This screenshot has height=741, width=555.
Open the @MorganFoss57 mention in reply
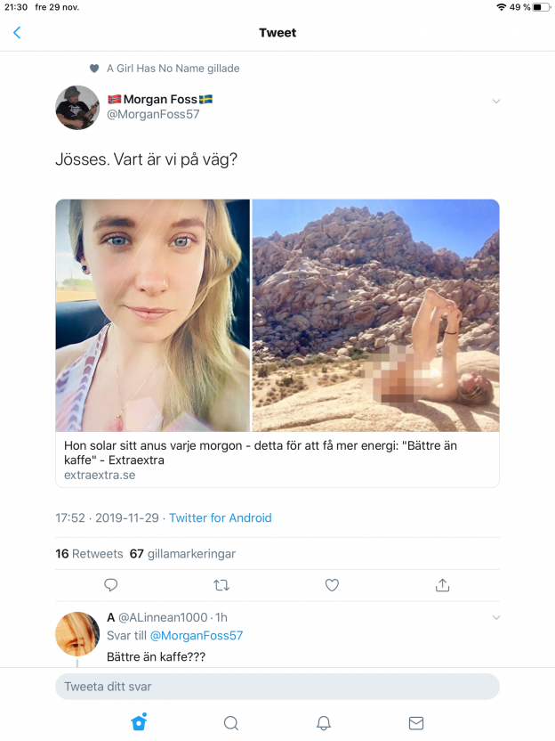[197, 636]
